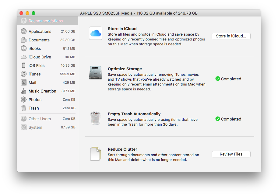Select the iBooks icon in sidebar
Image resolution: width=278 pixels, height=196 pixels.
(x=23, y=48)
